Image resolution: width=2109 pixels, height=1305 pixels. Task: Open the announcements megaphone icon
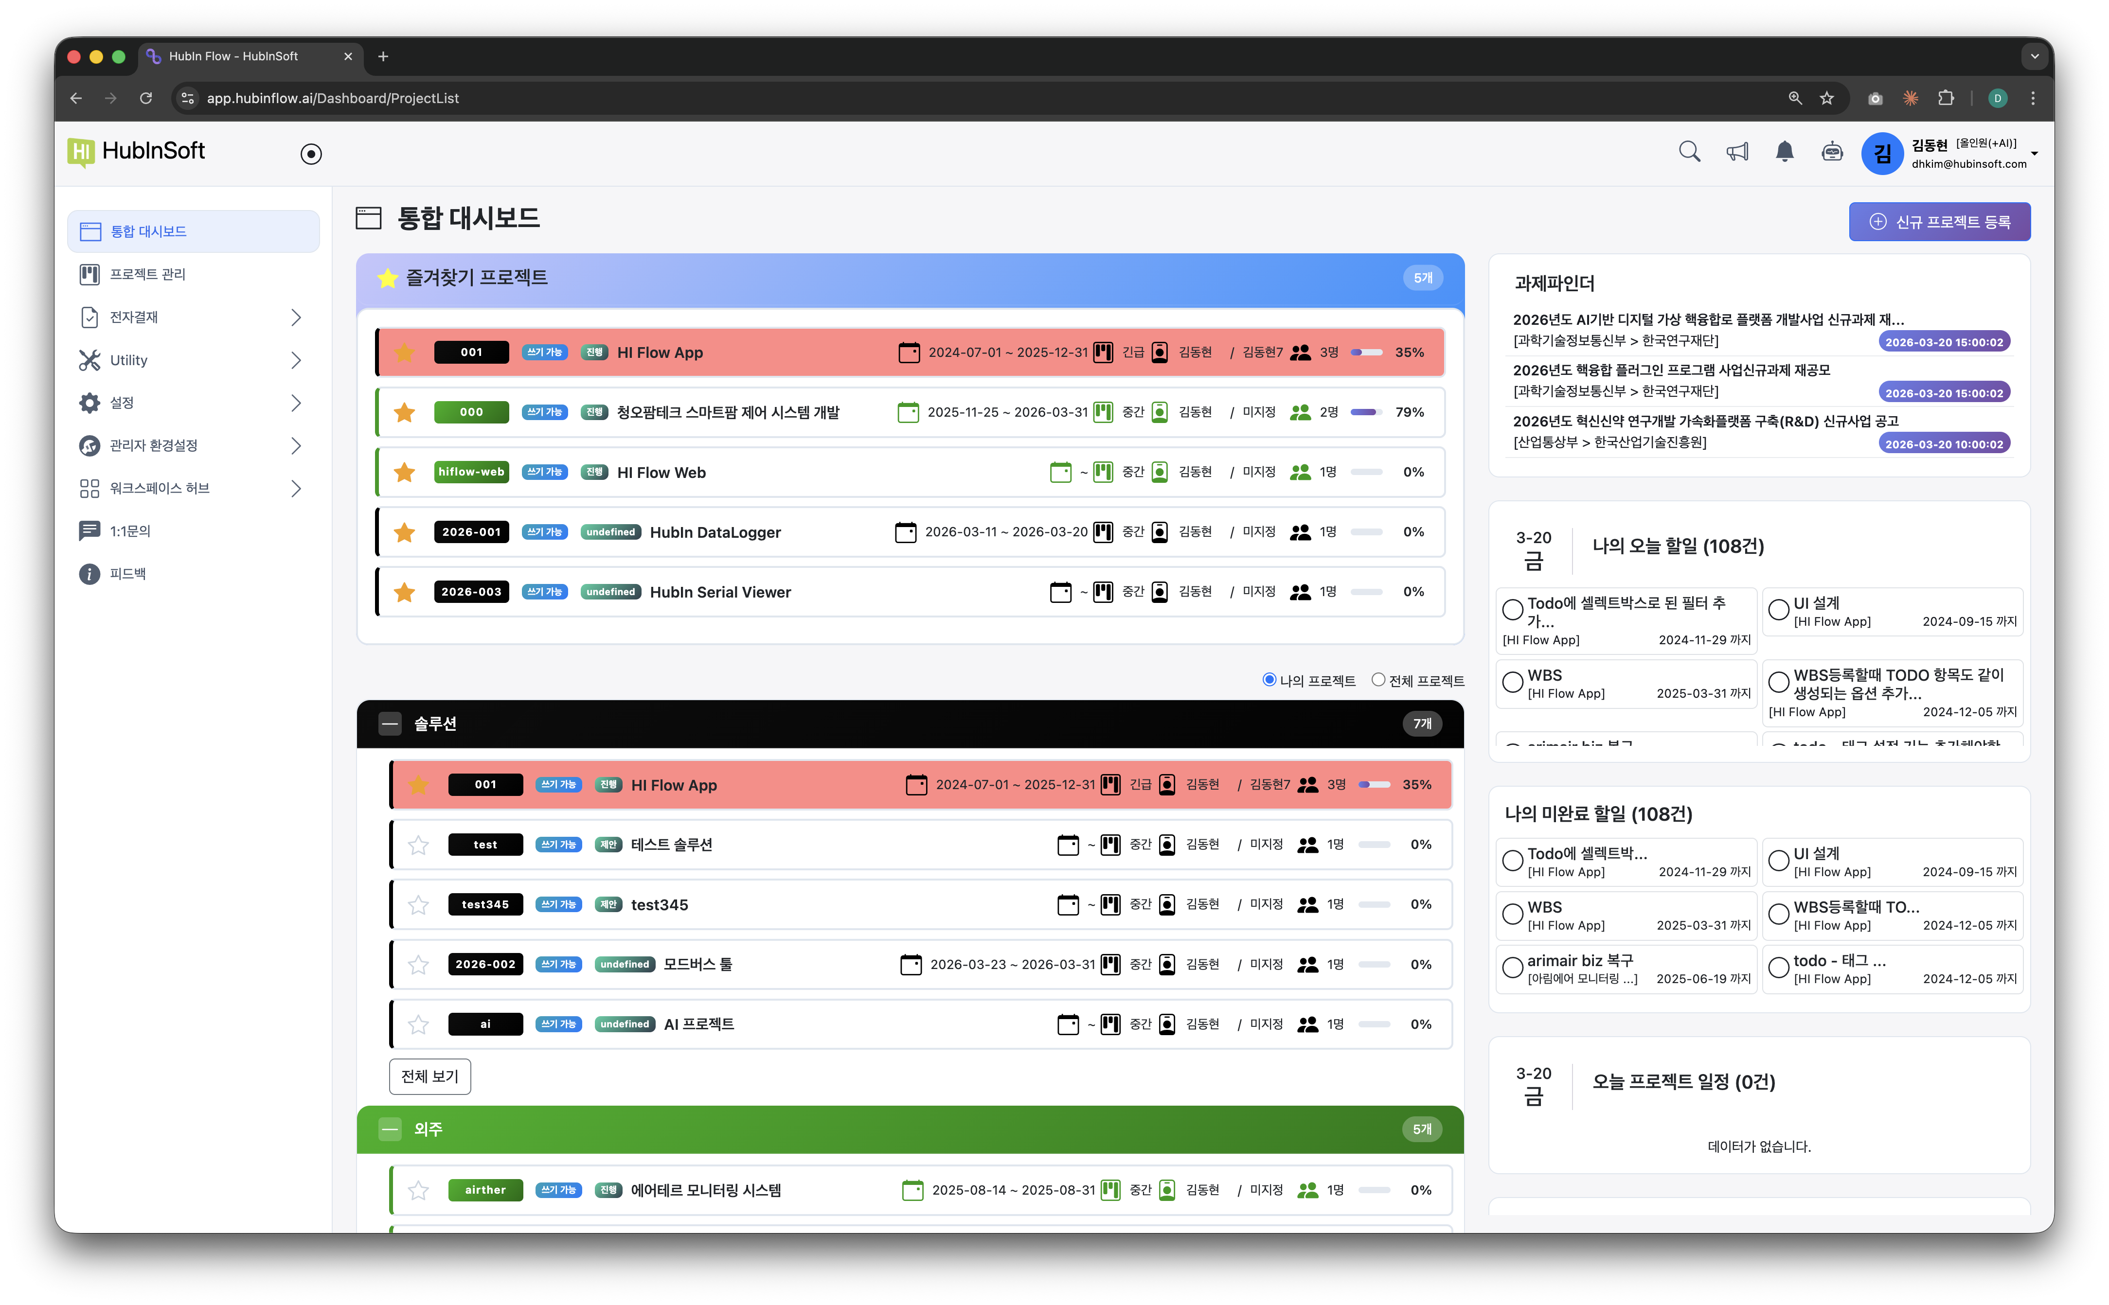coord(1737,152)
